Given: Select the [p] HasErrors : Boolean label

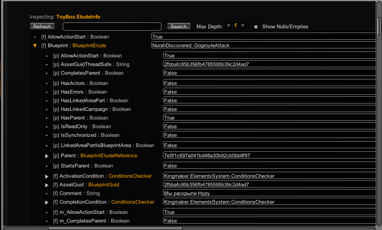Looking at the screenshot, I should click(x=80, y=92).
